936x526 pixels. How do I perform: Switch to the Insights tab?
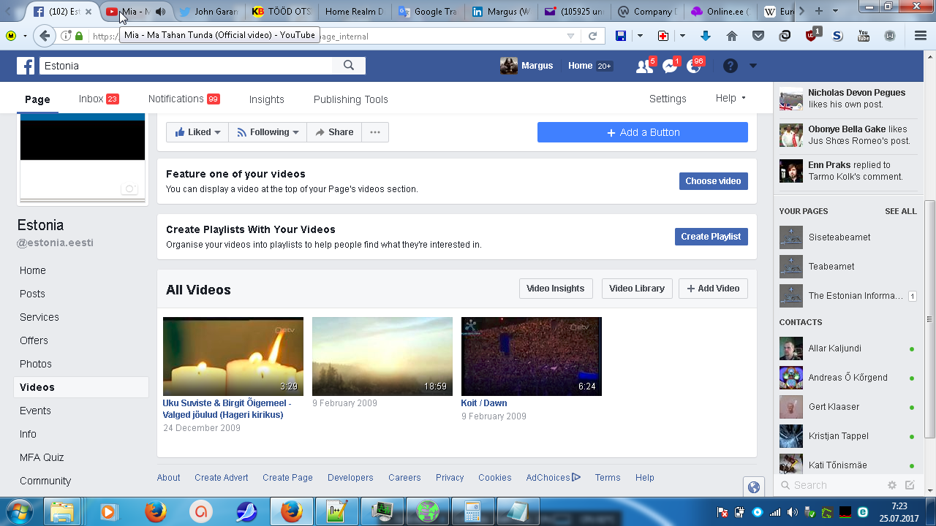pyautogui.click(x=266, y=99)
